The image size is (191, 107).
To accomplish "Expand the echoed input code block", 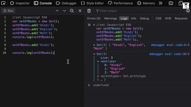I will (x=94, y=25).
